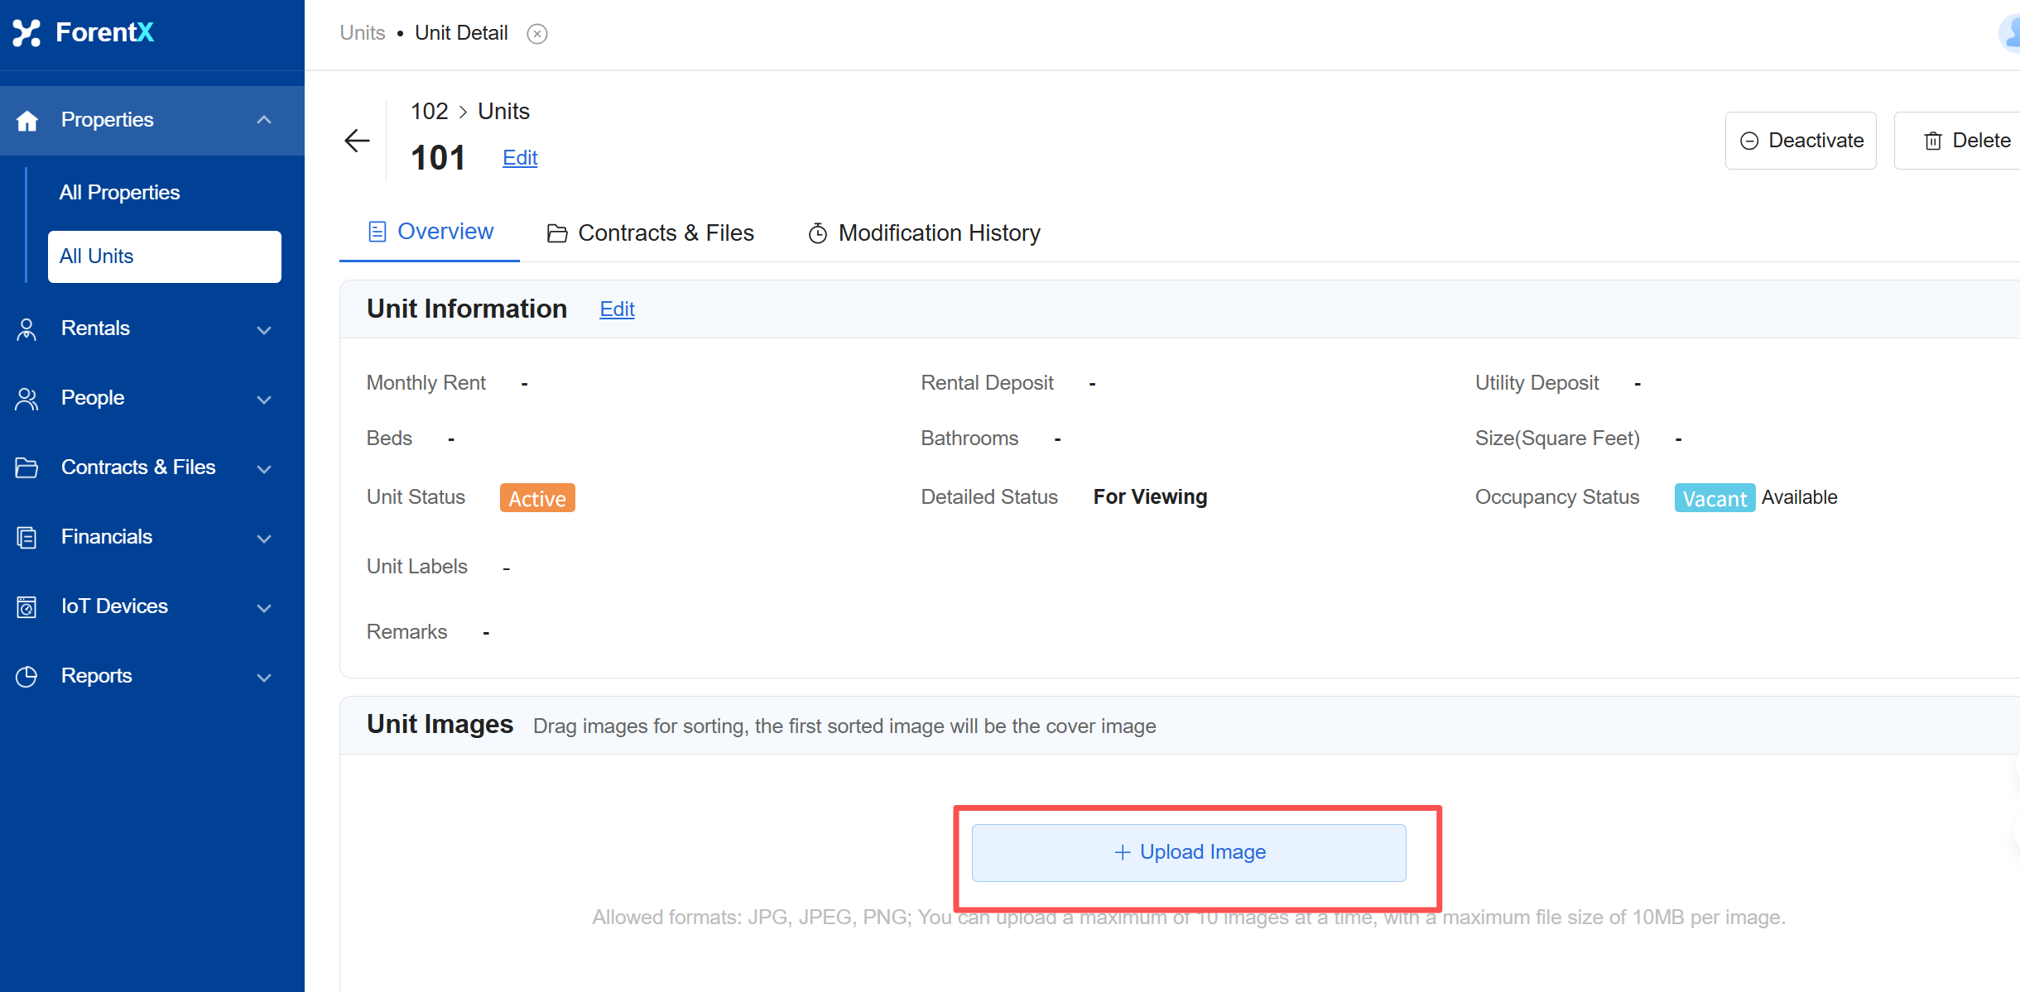This screenshot has height=992, width=2020.
Task: Click the user avatar icon
Action: pyautogui.click(x=2010, y=33)
